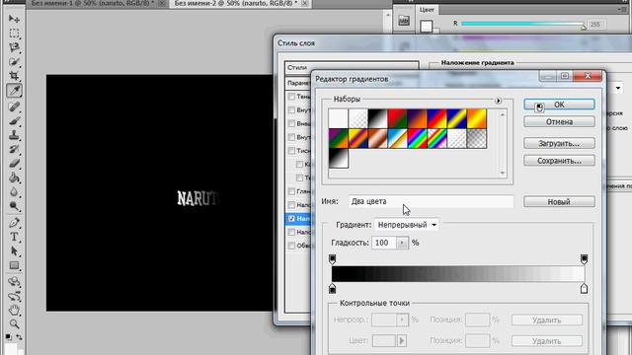Screen dimensions: 632x355
Task: Choose the red-to-green gradient preset
Action: [x=397, y=118]
